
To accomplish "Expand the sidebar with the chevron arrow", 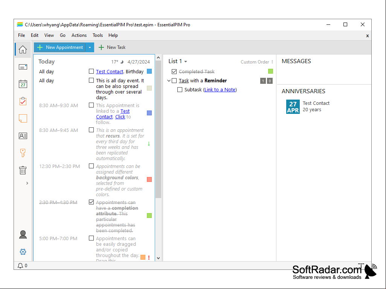I will tap(27, 183).
